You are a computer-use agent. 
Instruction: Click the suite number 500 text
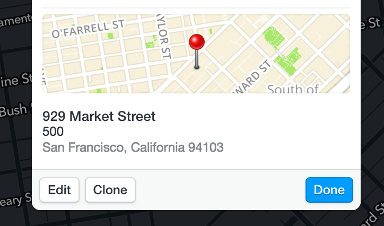click(x=53, y=132)
